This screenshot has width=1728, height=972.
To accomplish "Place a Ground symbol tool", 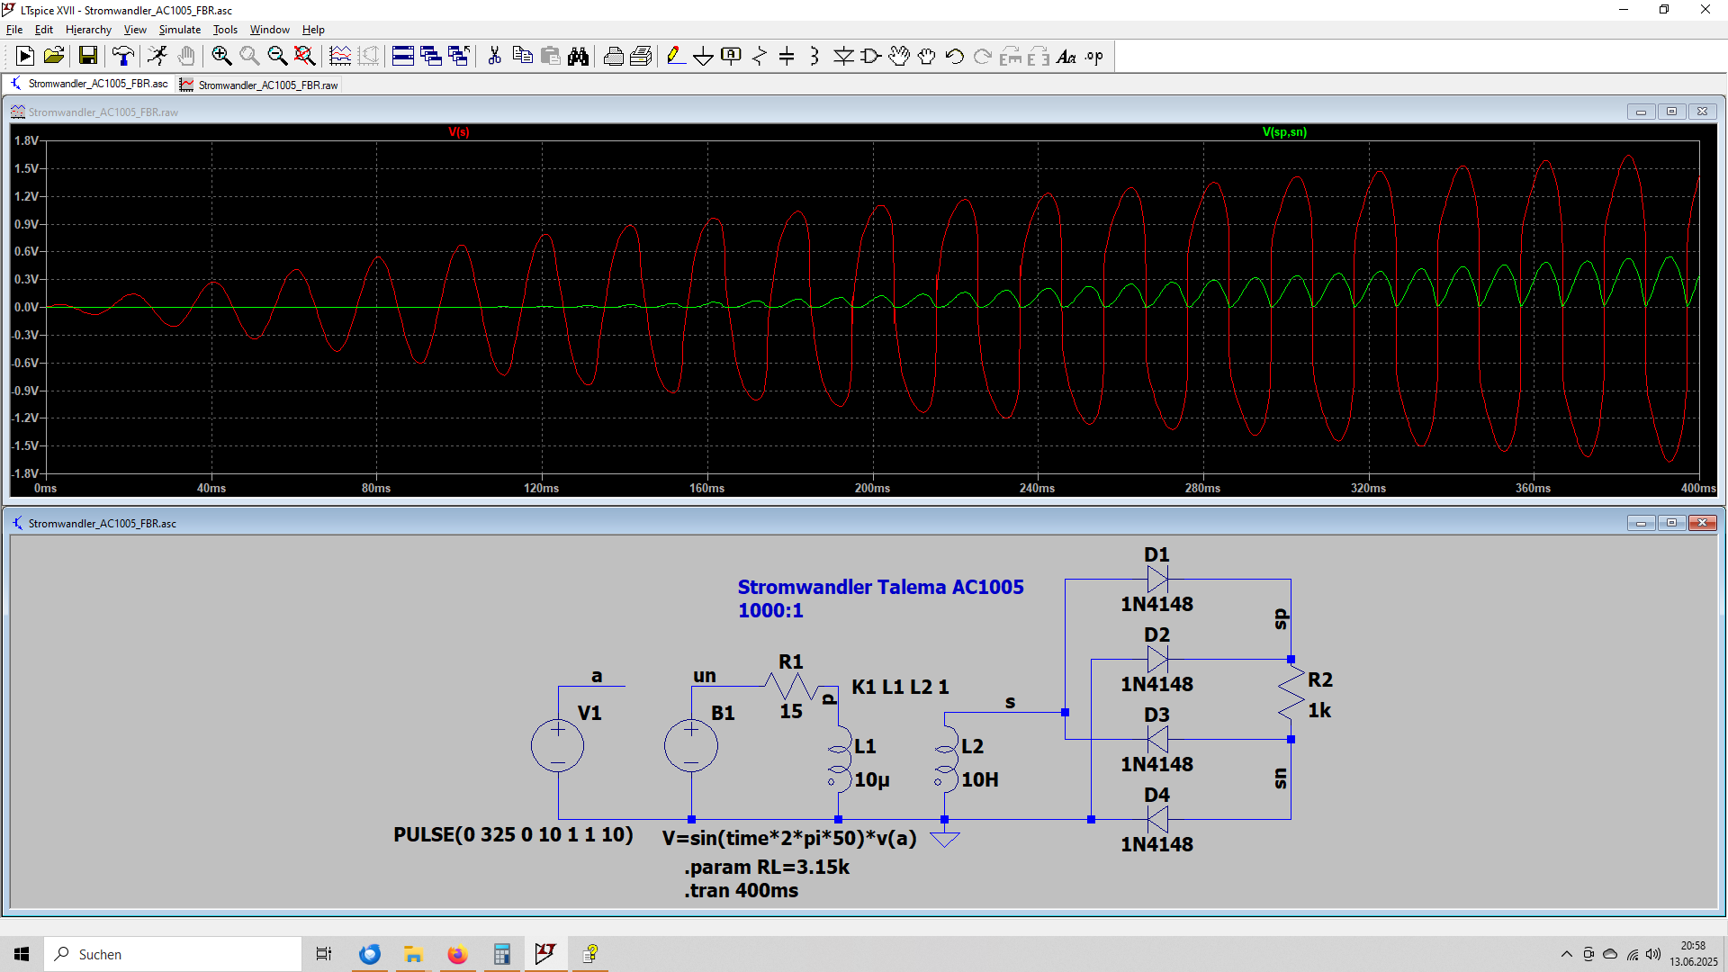I will (703, 57).
